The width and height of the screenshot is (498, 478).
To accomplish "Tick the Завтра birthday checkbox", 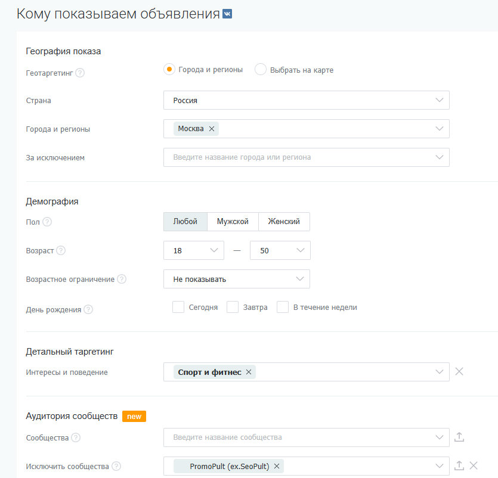I will [x=233, y=307].
